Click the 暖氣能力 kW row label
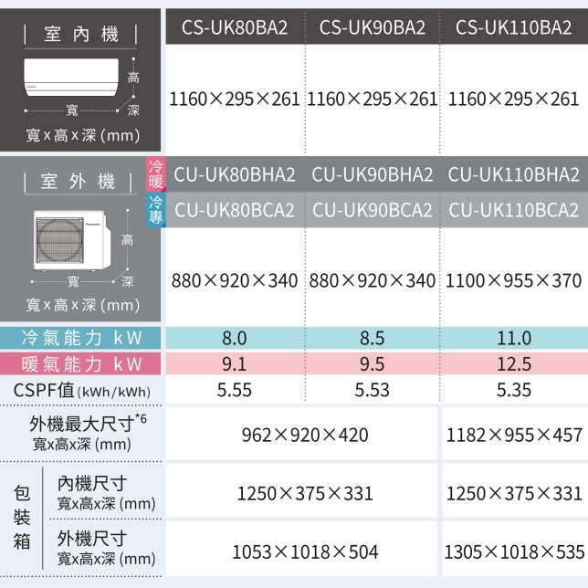The height and width of the screenshot is (588, 588). click(x=81, y=364)
